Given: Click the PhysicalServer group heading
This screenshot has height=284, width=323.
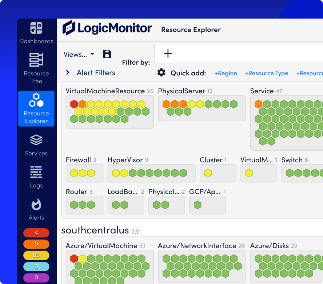Looking at the screenshot, I should tap(182, 91).
